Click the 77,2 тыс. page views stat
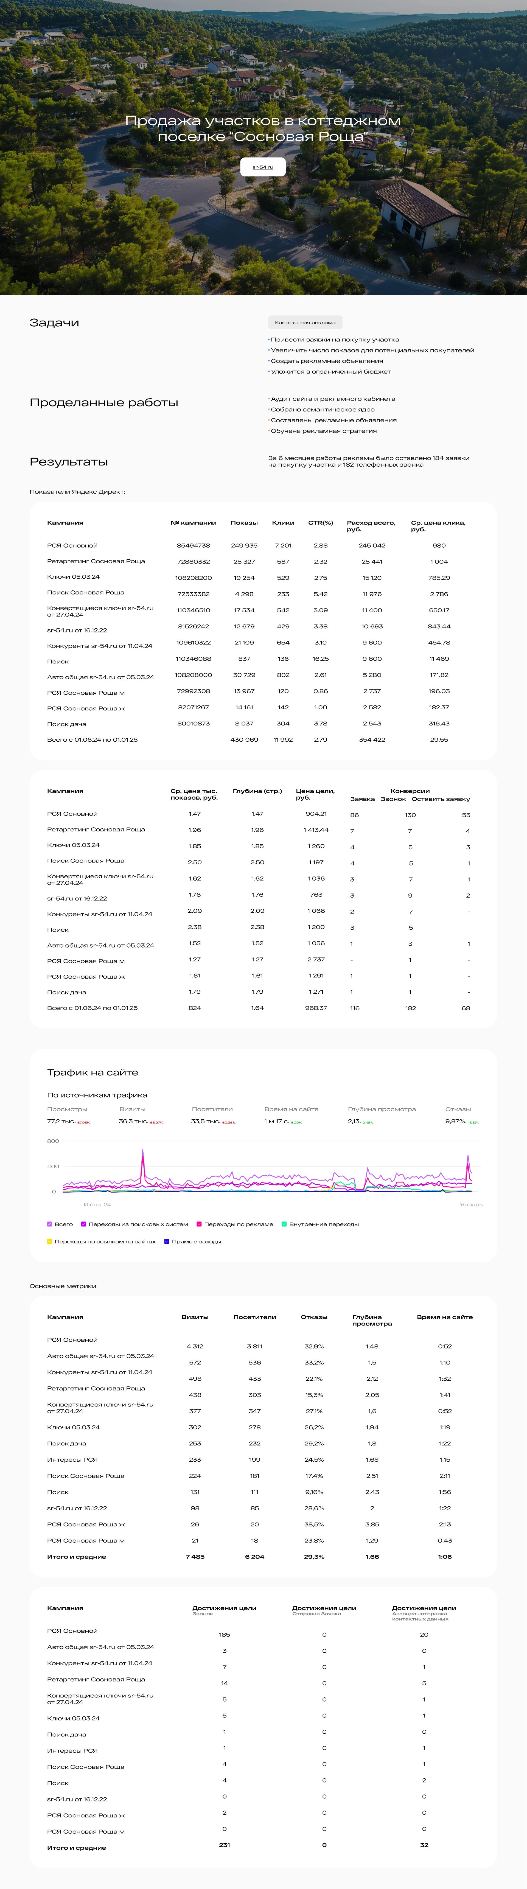 [x=68, y=1121]
